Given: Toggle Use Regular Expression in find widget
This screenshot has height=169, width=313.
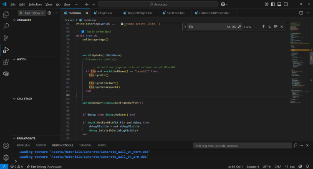Looking at the screenshot, I should [x=239, y=27].
